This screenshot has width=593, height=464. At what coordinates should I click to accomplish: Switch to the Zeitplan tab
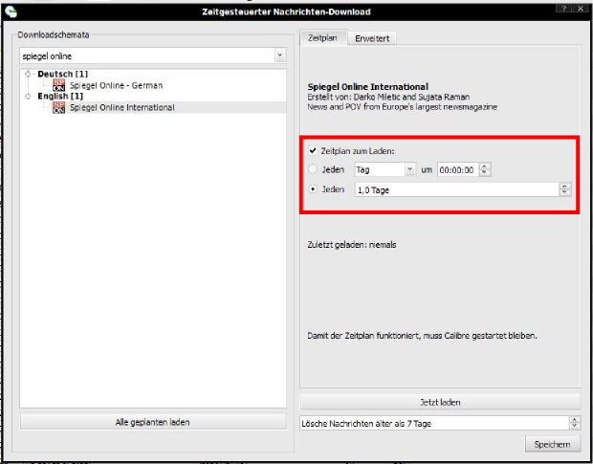(322, 38)
